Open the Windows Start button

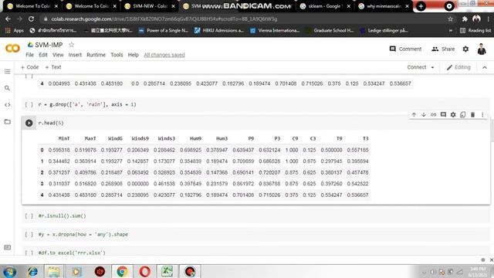pyautogui.click(x=9, y=271)
